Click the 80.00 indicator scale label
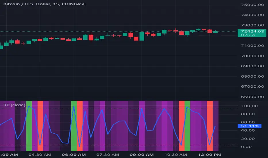This screenshot has width=268, height=158. coord(248,114)
